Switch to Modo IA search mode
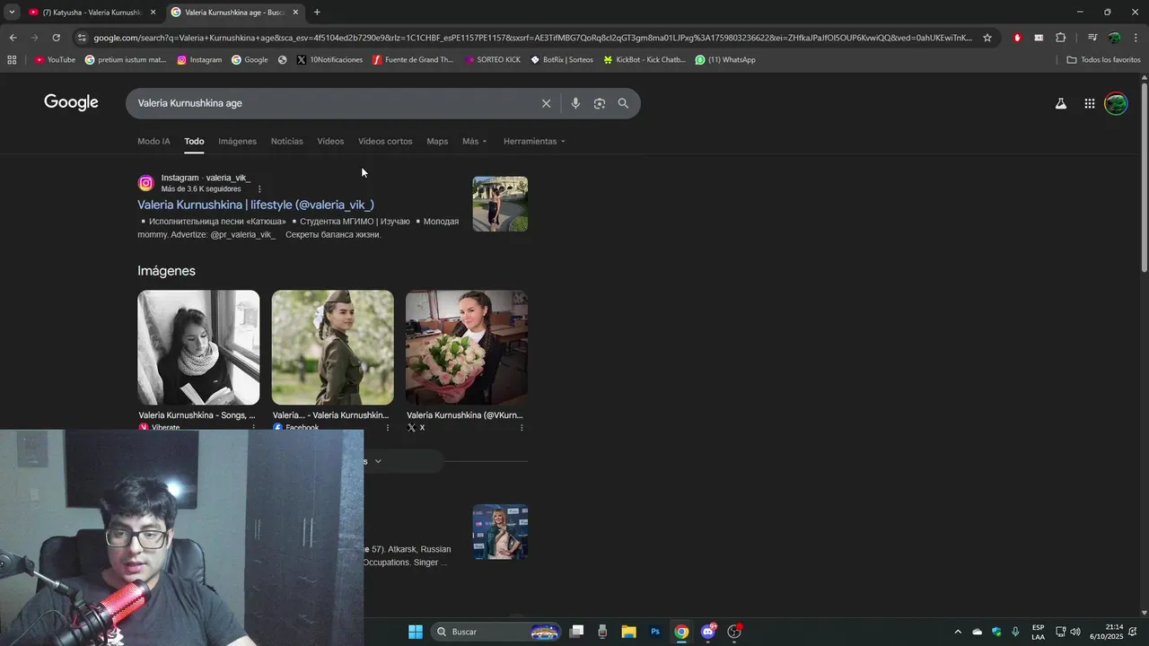 click(x=153, y=141)
